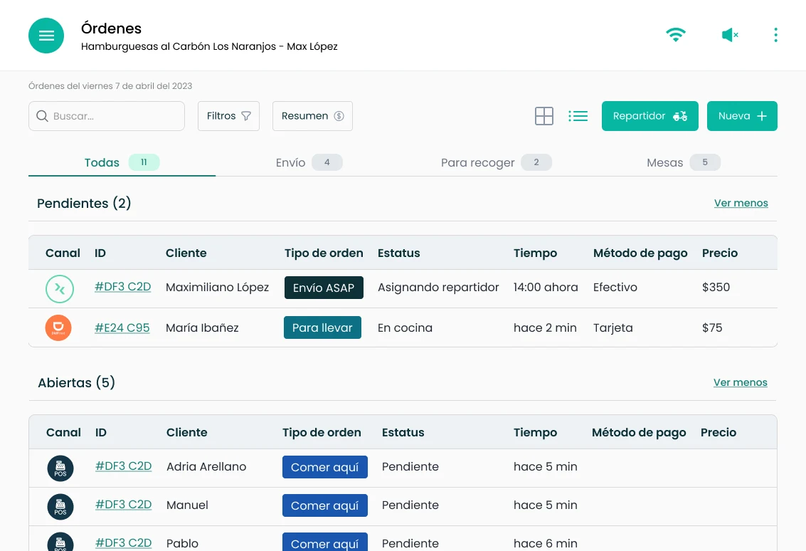This screenshot has width=806, height=551.
Task: Click time hace 2 min
Action: 546,327
